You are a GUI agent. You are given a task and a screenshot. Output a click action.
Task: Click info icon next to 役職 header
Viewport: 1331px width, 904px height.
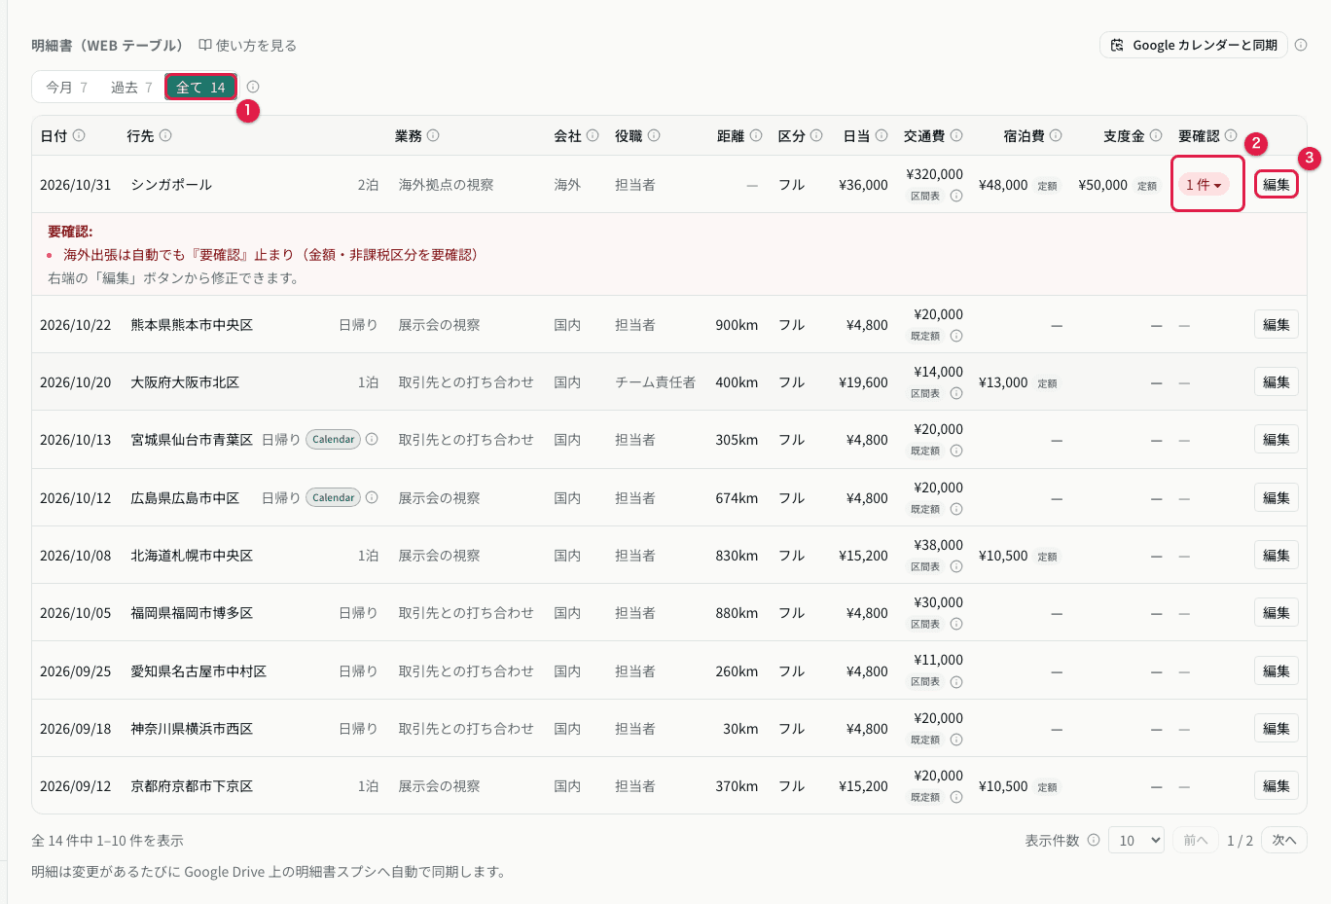point(654,136)
